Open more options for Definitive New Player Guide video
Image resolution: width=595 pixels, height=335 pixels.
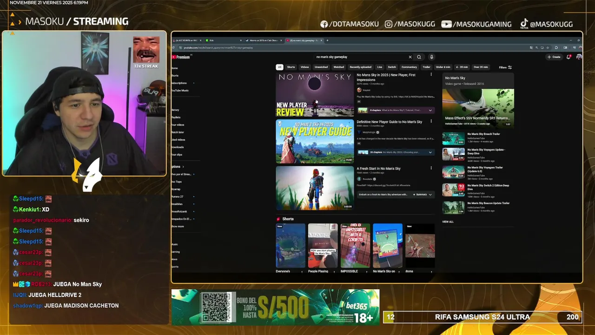tap(431, 121)
